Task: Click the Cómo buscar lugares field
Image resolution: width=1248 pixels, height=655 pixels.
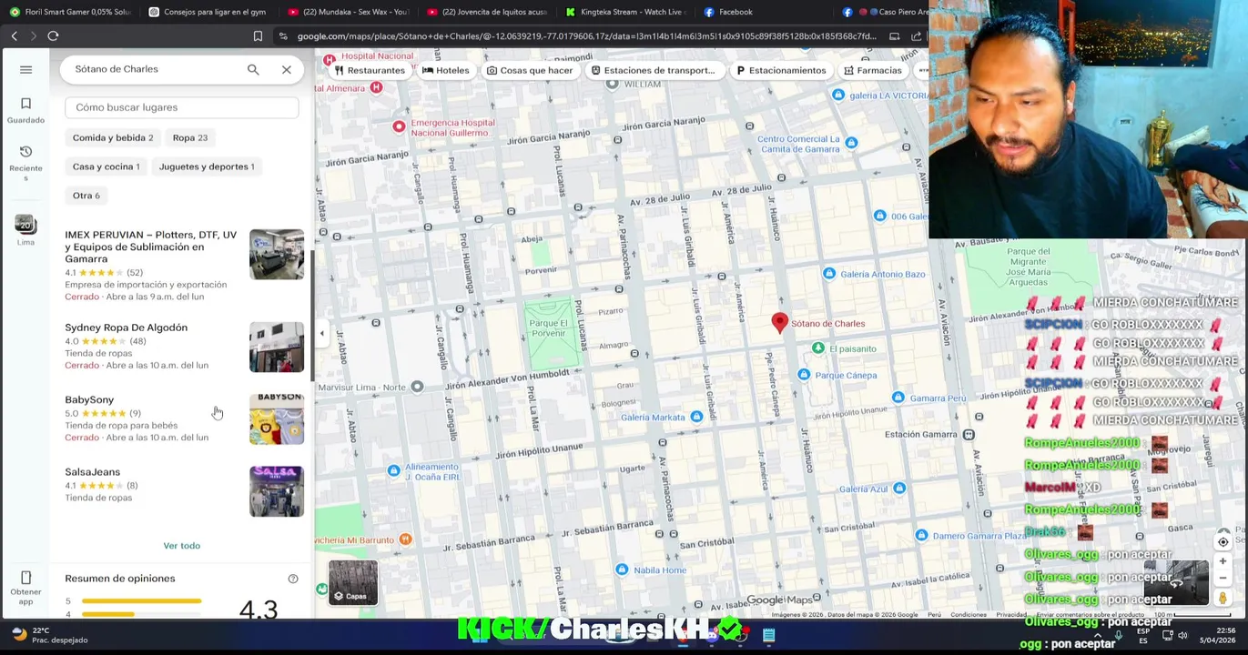Action: 182,107
